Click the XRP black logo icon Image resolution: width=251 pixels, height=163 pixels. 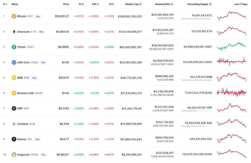(14, 108)
